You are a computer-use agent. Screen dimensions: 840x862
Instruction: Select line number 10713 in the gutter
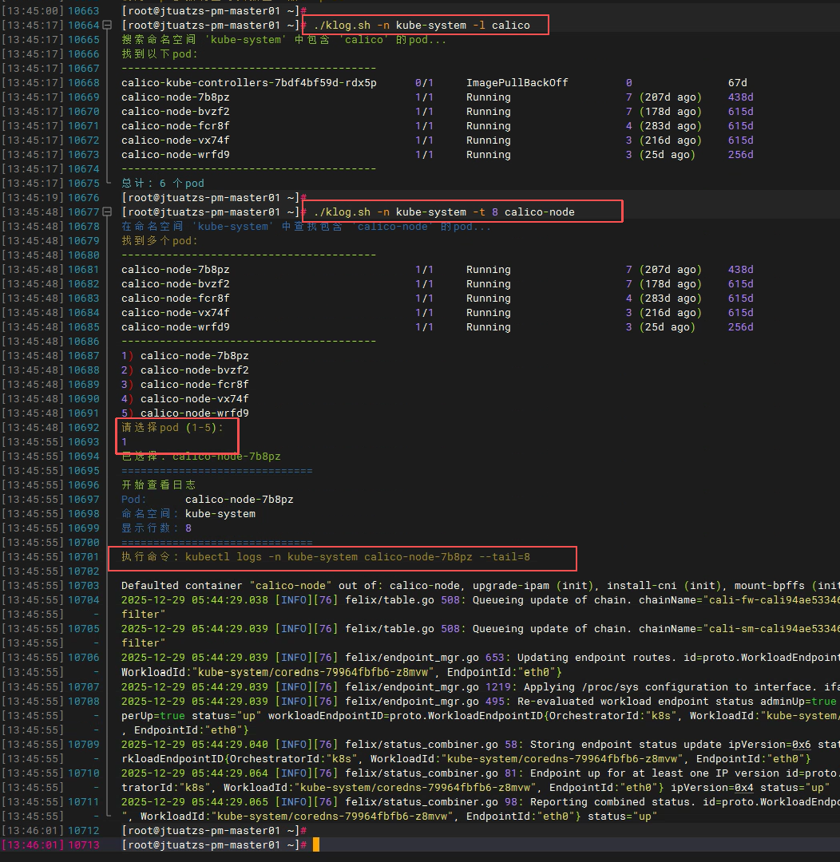(84, 844)
